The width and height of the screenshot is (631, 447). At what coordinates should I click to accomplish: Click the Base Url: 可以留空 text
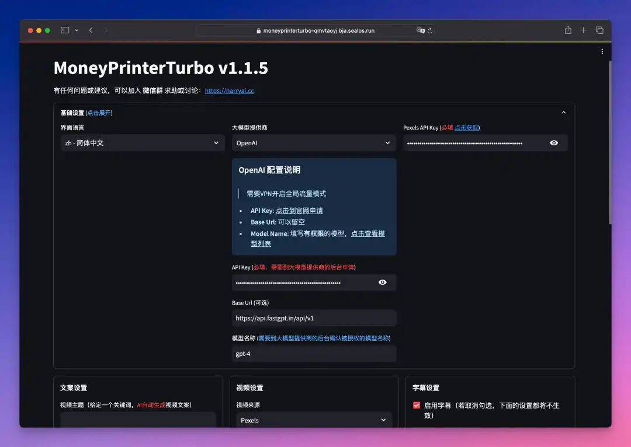click(x=278, y=222)
